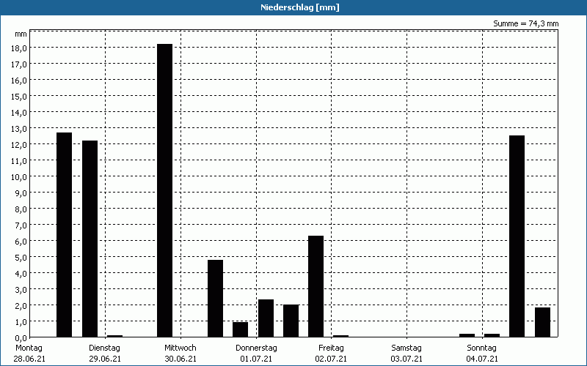Select the Summe = 74,3 mm total label
Viewport: 587px width, 366px height.
525,23
